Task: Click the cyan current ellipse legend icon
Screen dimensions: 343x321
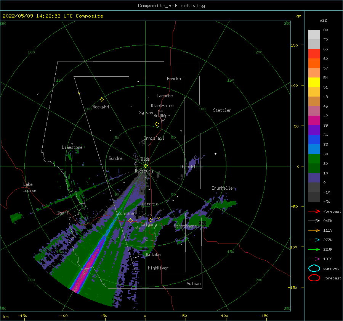Action: point(314,268)
